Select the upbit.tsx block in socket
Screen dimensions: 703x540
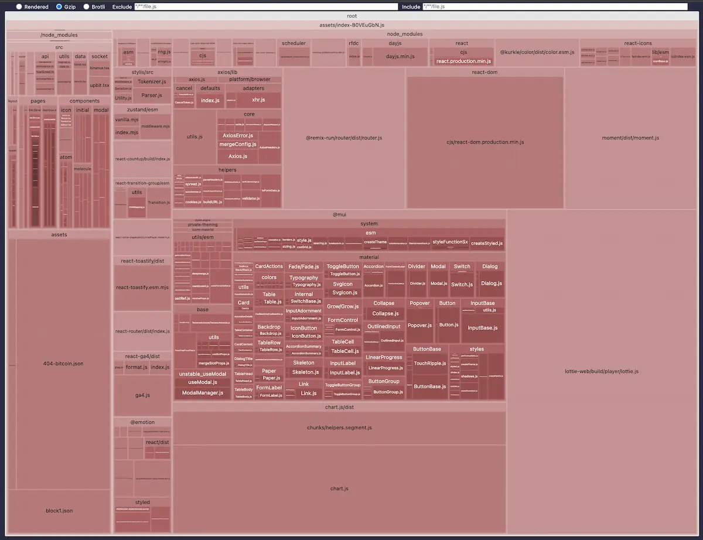coord(100,86)
